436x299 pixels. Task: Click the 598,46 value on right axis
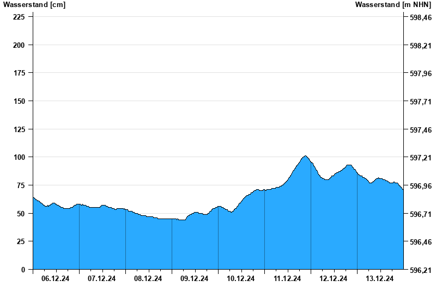[421, 18]
